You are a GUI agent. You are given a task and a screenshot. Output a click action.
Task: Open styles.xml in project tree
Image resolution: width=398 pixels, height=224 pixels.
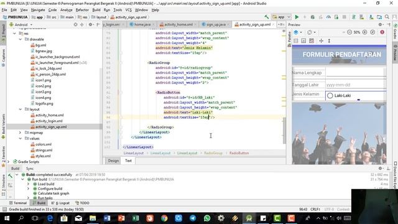tap(43, 156)
